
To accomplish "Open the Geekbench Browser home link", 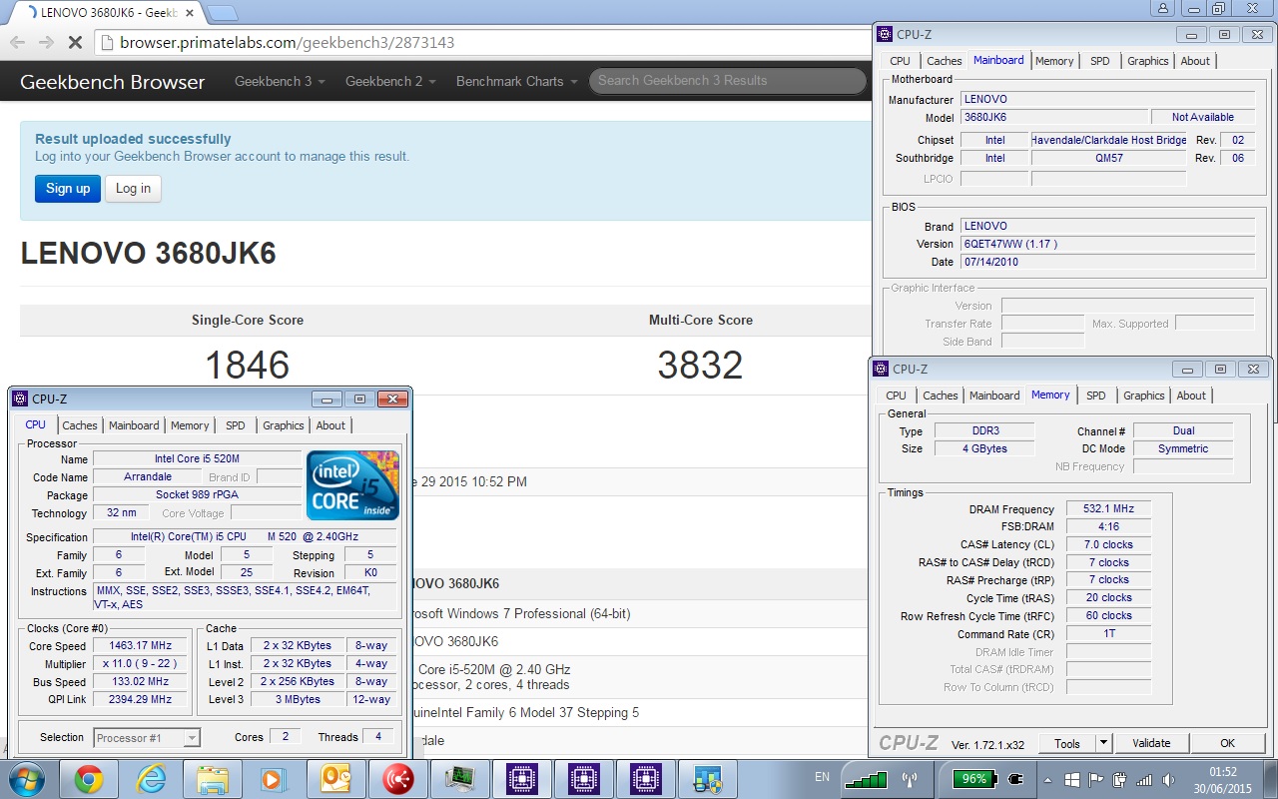I will point(113,82).
